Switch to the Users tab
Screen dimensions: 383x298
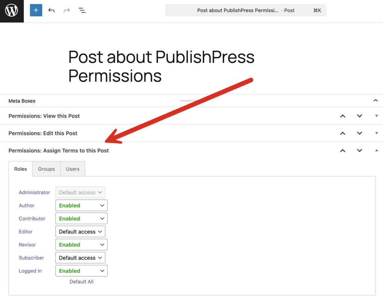[x=73, y=169]
